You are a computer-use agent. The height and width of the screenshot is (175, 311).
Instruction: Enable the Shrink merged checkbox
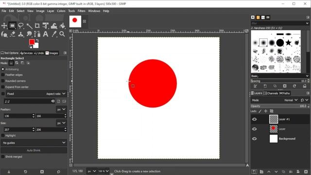tap(3, 157)
